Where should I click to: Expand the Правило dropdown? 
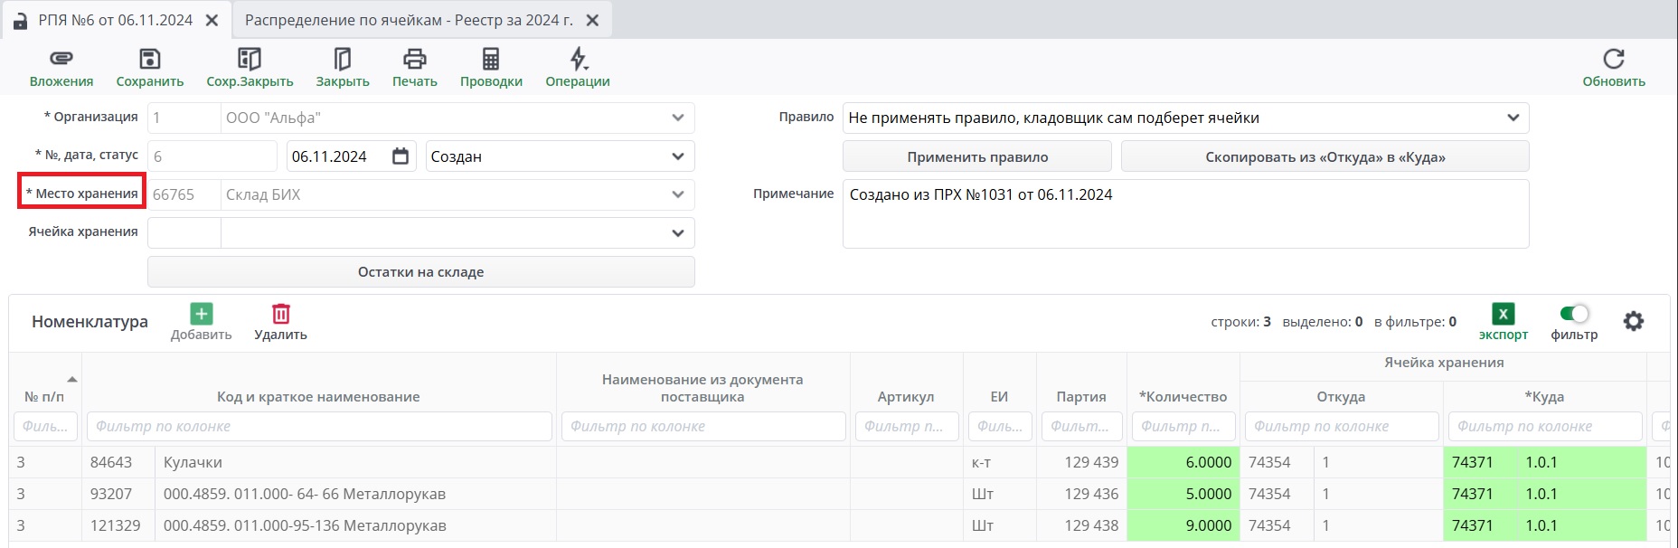click(x=1513, y=118)
